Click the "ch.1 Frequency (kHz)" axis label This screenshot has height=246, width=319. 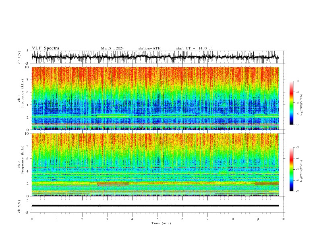click(x=21, y=92)
